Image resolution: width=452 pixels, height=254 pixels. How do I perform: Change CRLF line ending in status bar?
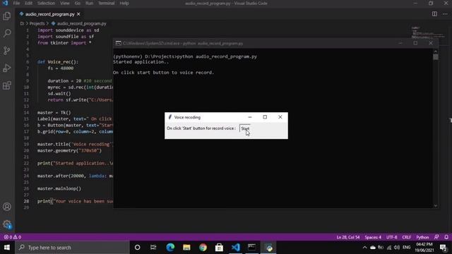407,237
